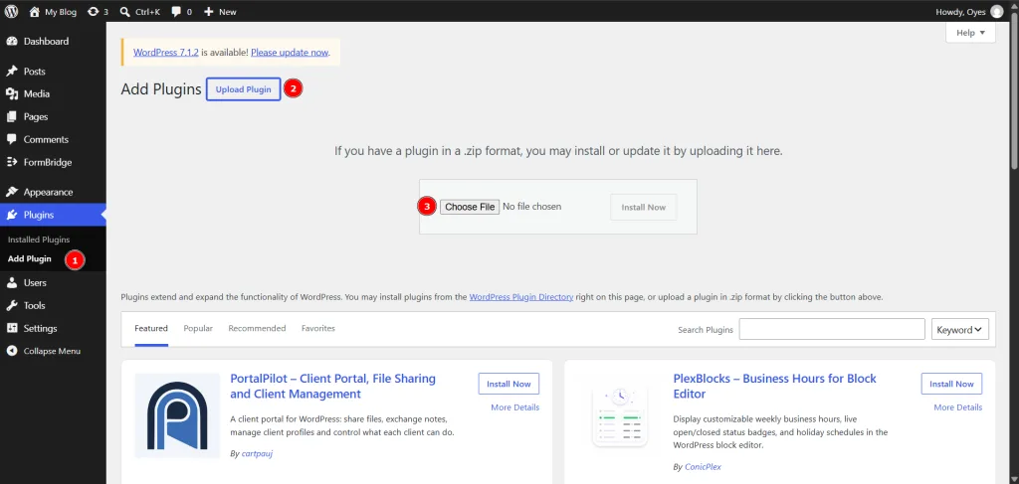
Task: Open PlexBlocks plugin title link
Action: pos(774,386)
